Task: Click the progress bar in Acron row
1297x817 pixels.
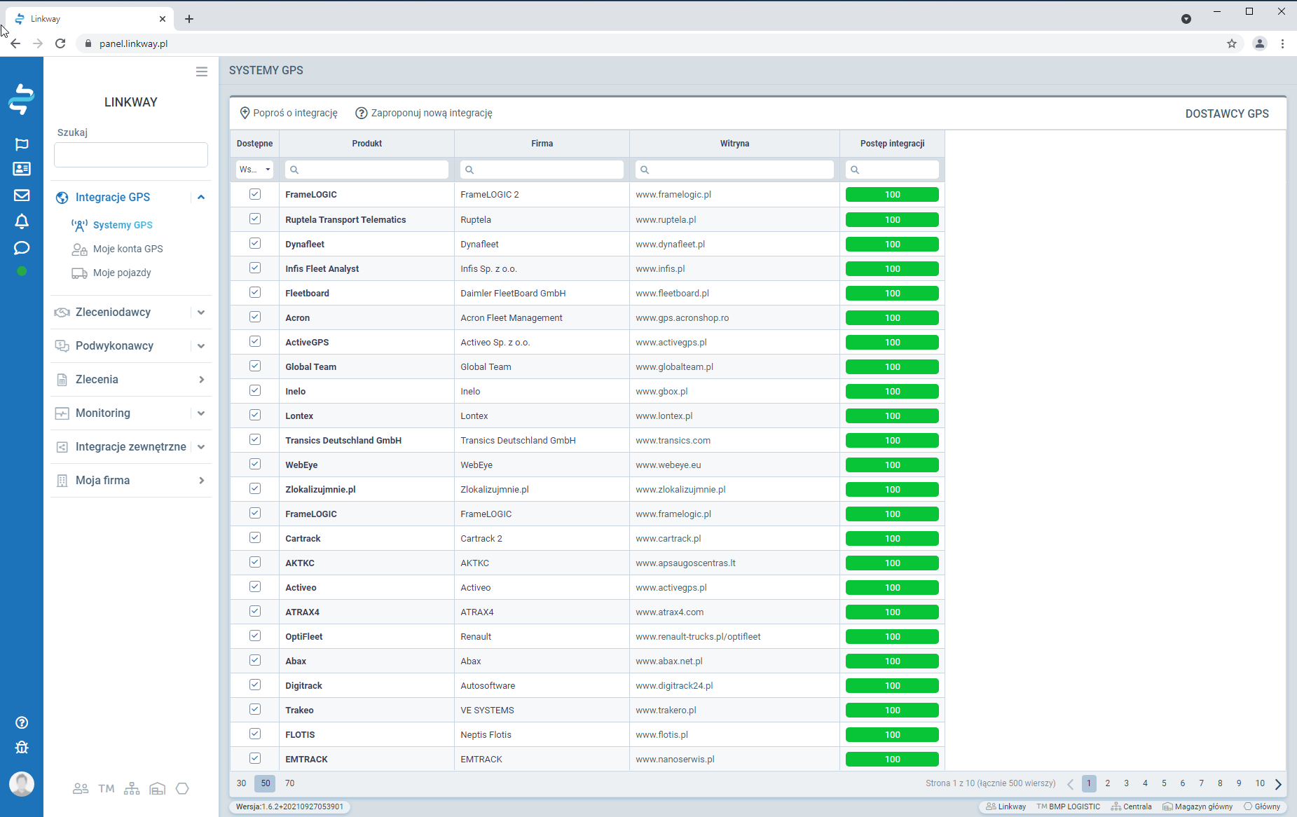Action: (x=892, y=317)
